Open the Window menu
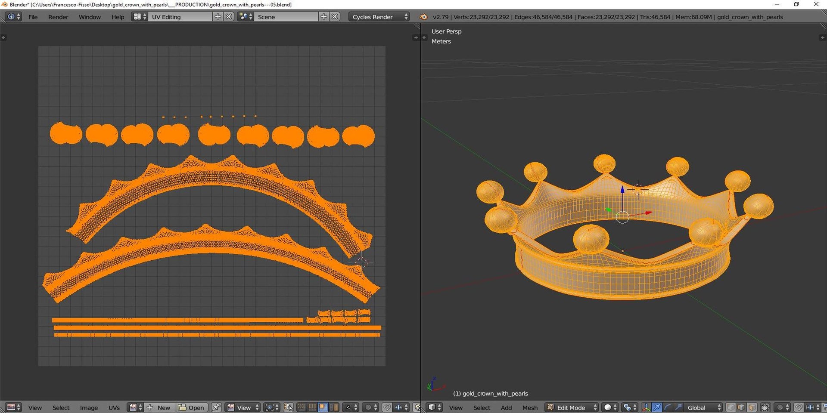The height and width of the screenshot is (413, 827). coord(90,17)
